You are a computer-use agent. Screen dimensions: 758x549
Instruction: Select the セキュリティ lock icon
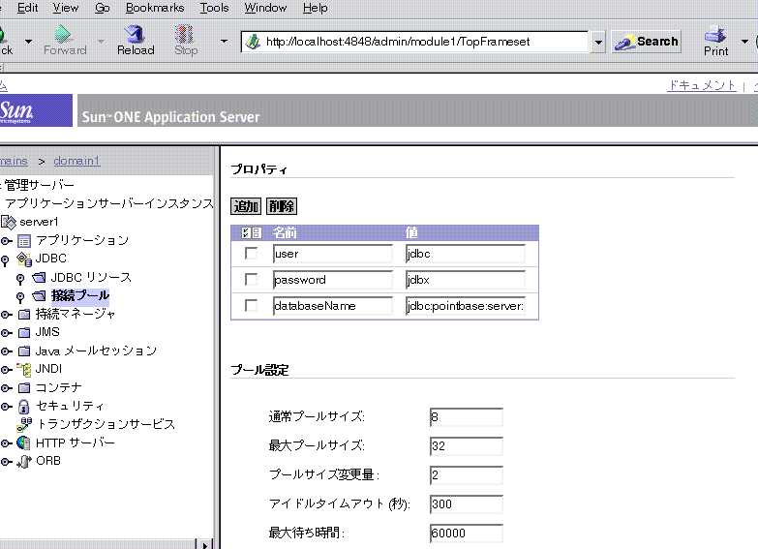(24, 406)
